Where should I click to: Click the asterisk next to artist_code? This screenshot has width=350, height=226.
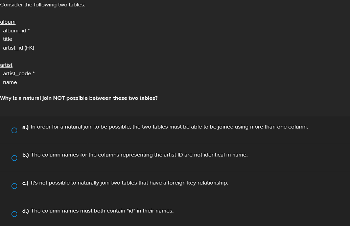click(x=34, y=73)
